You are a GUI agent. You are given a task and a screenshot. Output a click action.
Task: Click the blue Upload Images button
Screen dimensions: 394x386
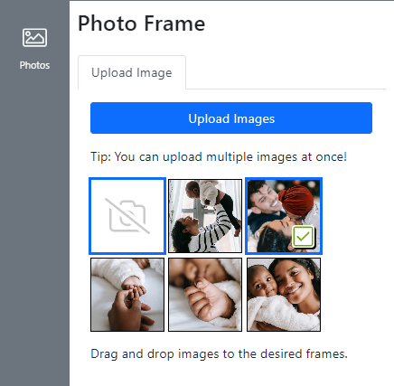pos(231,118)
